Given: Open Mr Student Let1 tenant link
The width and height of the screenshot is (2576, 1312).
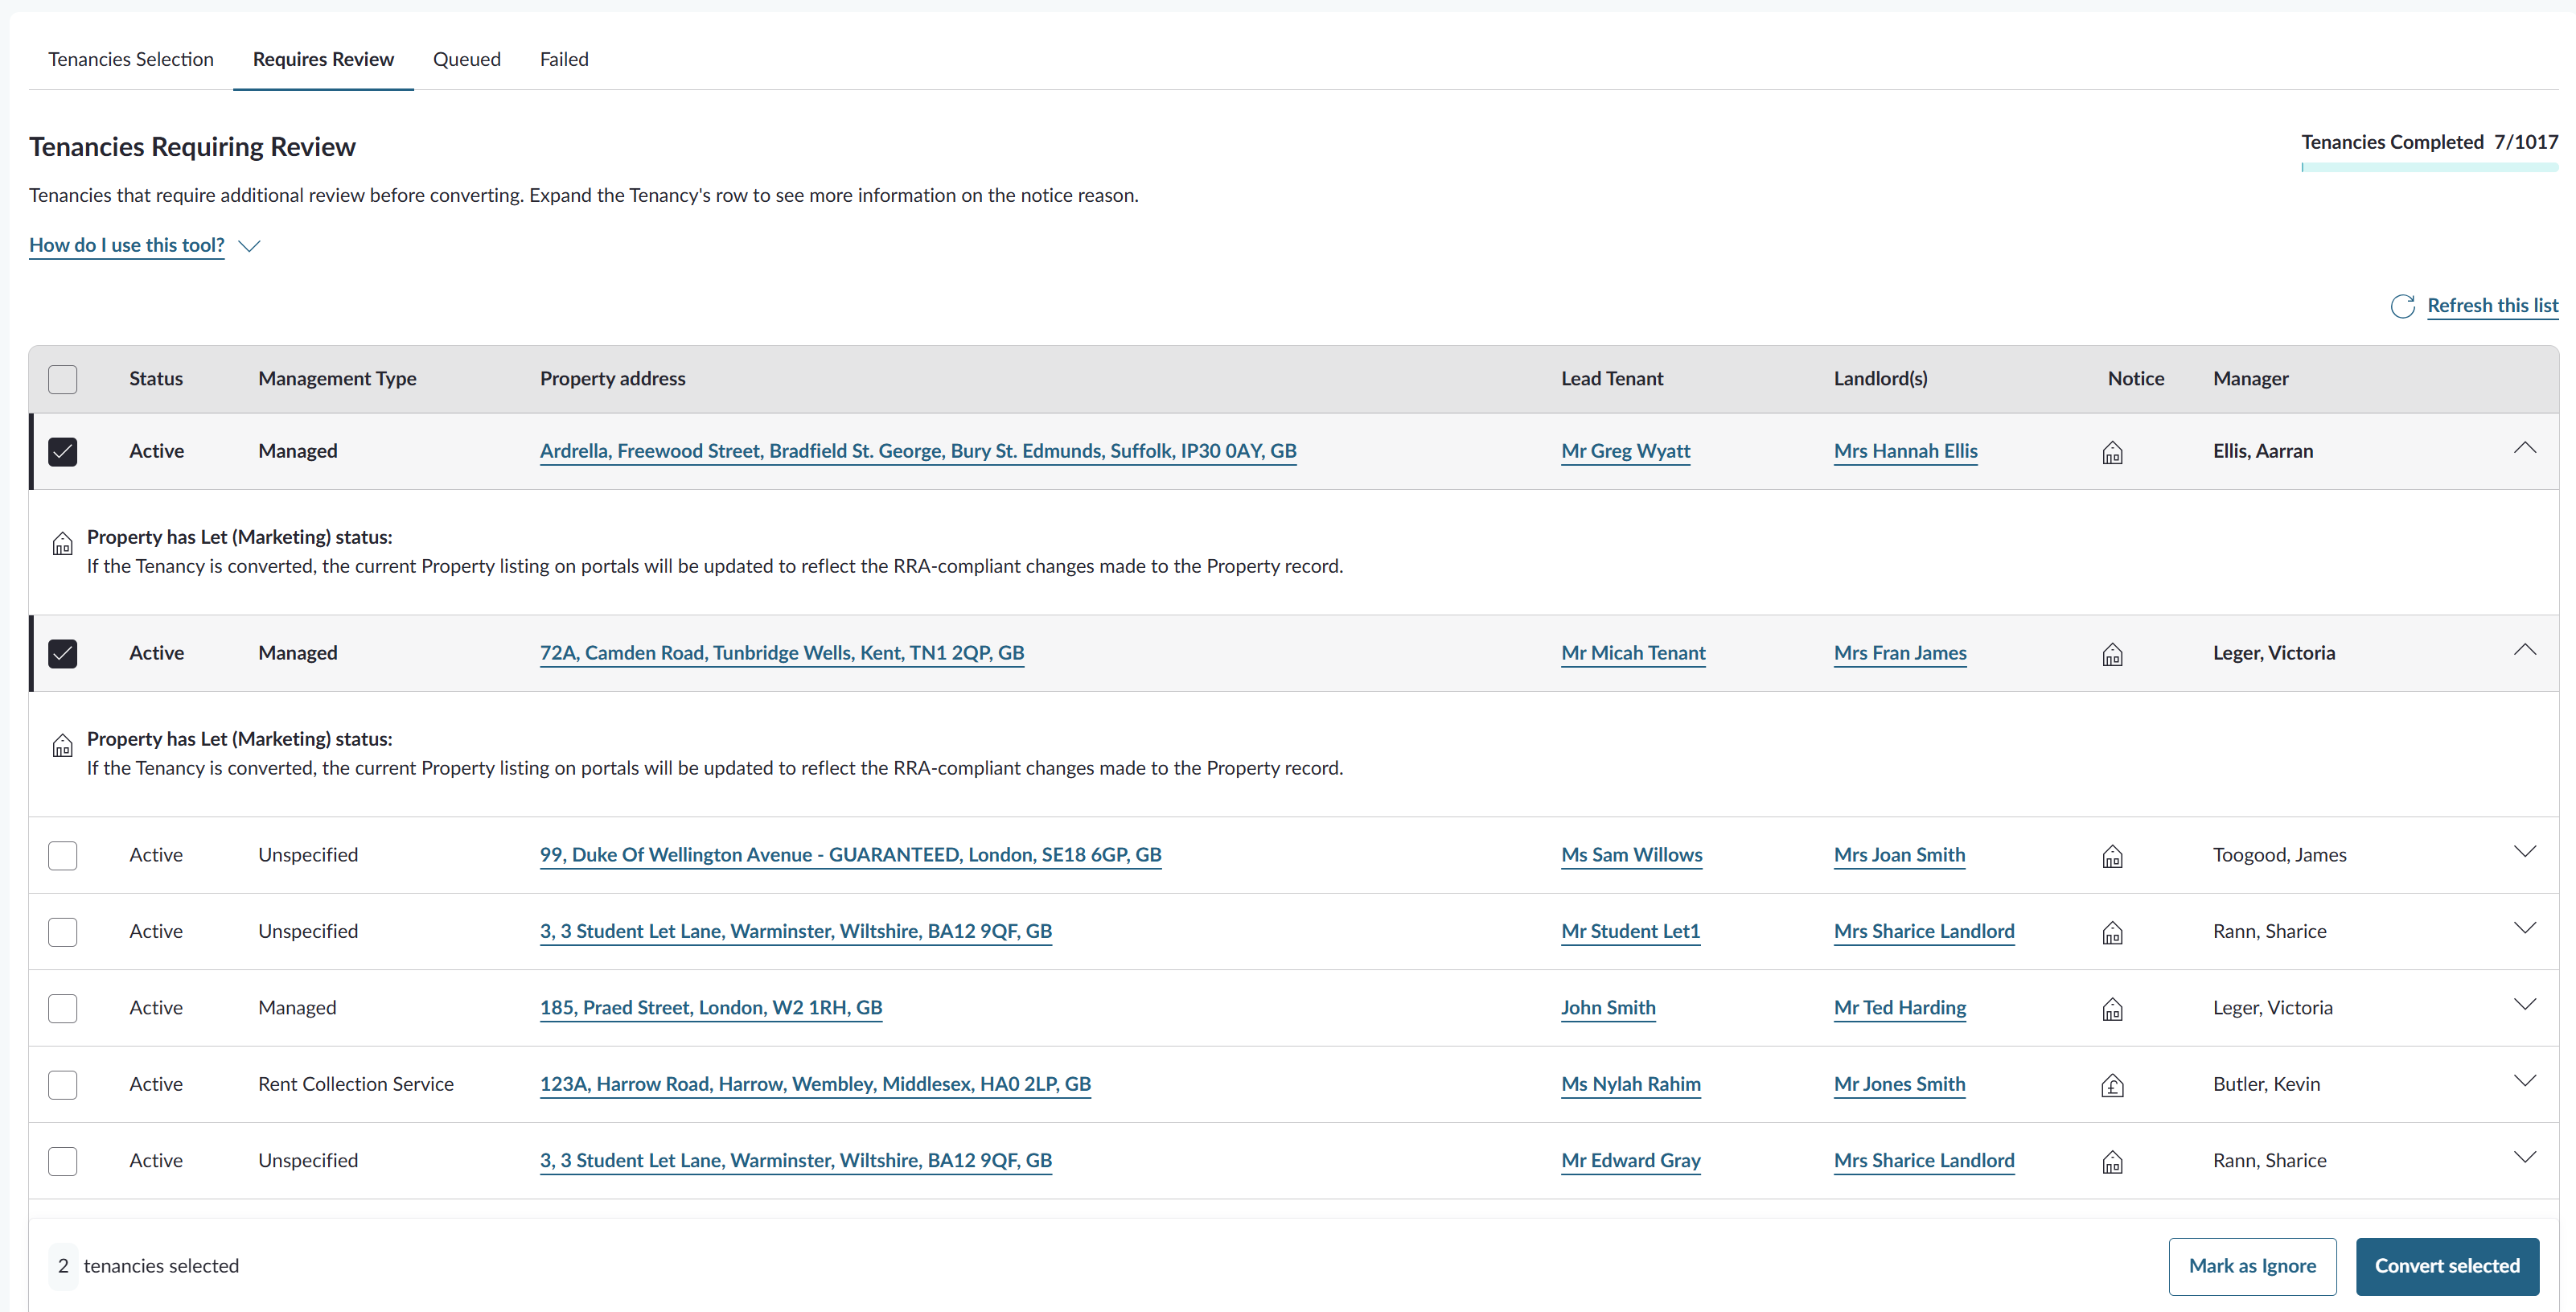Looking at the screenshot, I should click(1630, 931).
